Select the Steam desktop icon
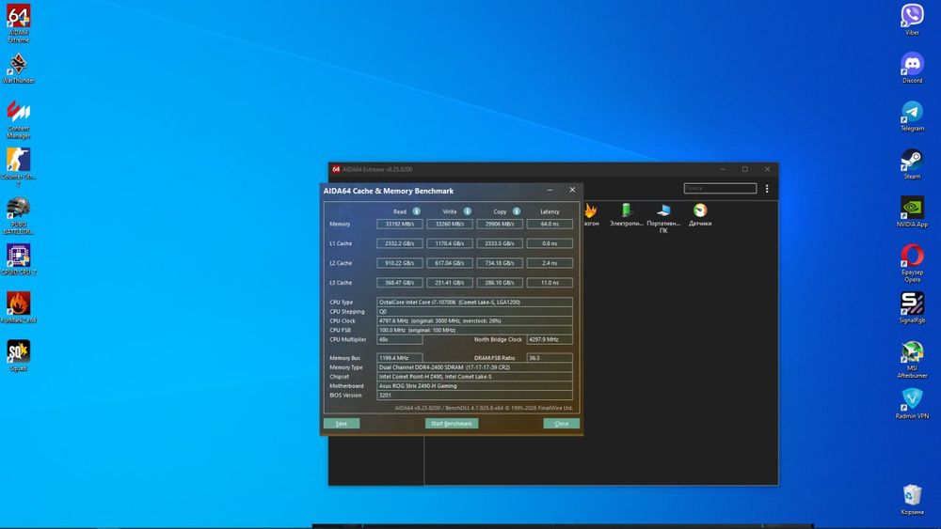Image resolution: width=941 pixels, height=529 pixels. [912, 163]
